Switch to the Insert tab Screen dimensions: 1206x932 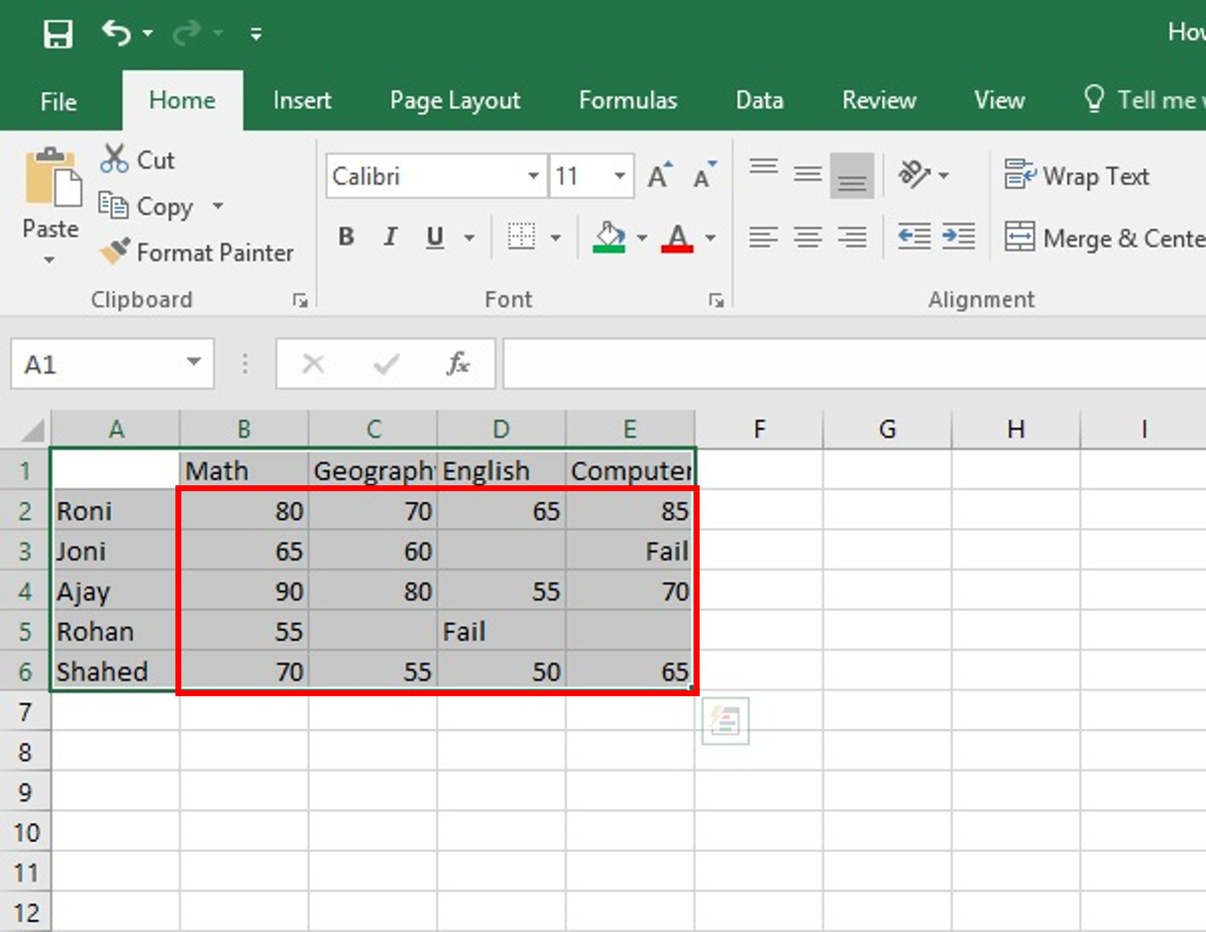(x=302, y=100)
